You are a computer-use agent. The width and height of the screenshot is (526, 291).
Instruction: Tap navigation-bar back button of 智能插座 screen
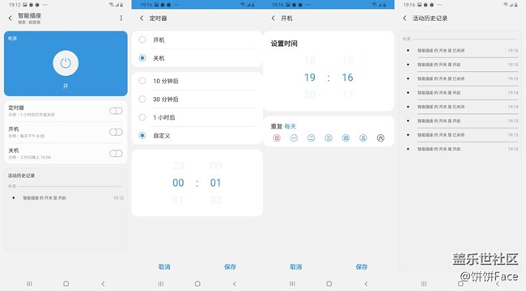(103, 284)
